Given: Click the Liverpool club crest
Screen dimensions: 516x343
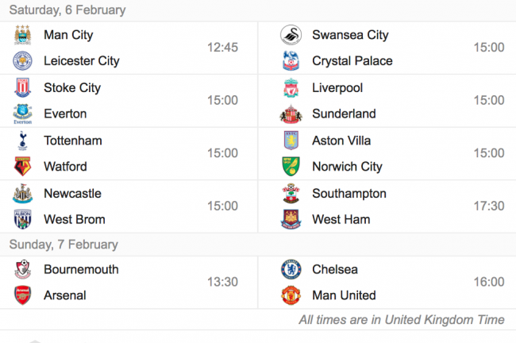Looking at the screenshot, I should point(291,87).
